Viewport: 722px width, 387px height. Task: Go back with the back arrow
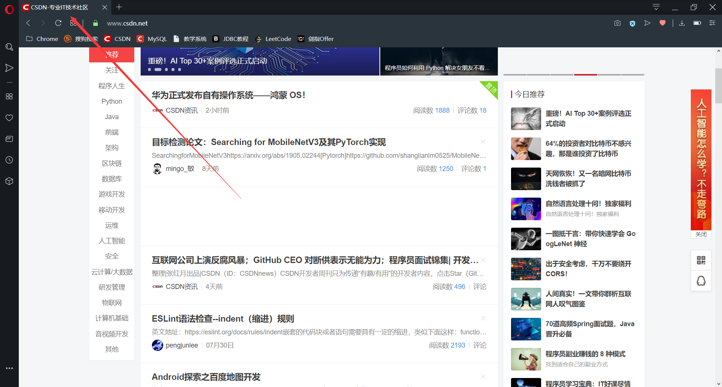tap(28, 23)
